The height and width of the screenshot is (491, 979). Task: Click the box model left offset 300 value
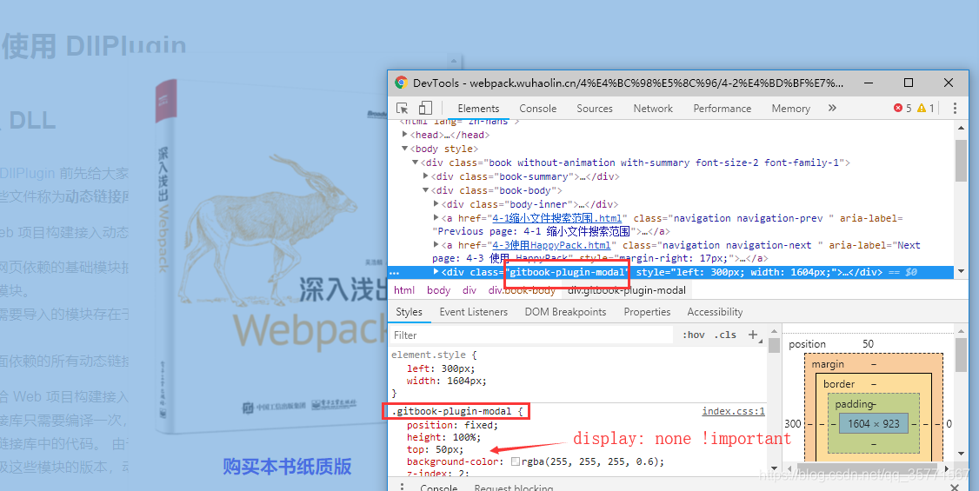[792, 423]
